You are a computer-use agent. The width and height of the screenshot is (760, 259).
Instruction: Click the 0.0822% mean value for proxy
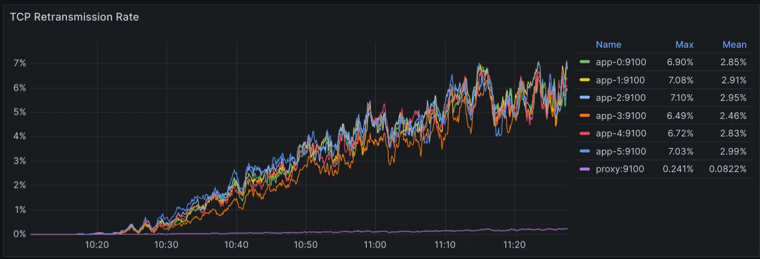729,169
